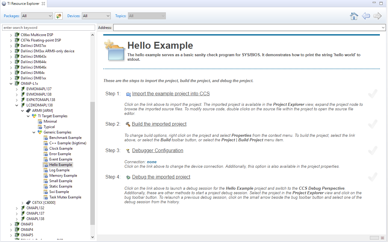
Task: Click the Home icon in the top toolbar
Action: [354, 16]
